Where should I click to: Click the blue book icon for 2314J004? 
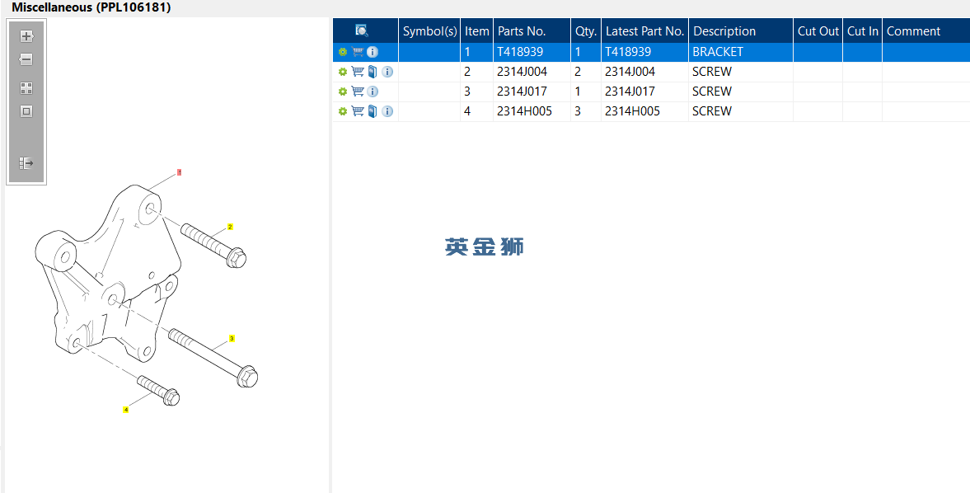point(373,72)
